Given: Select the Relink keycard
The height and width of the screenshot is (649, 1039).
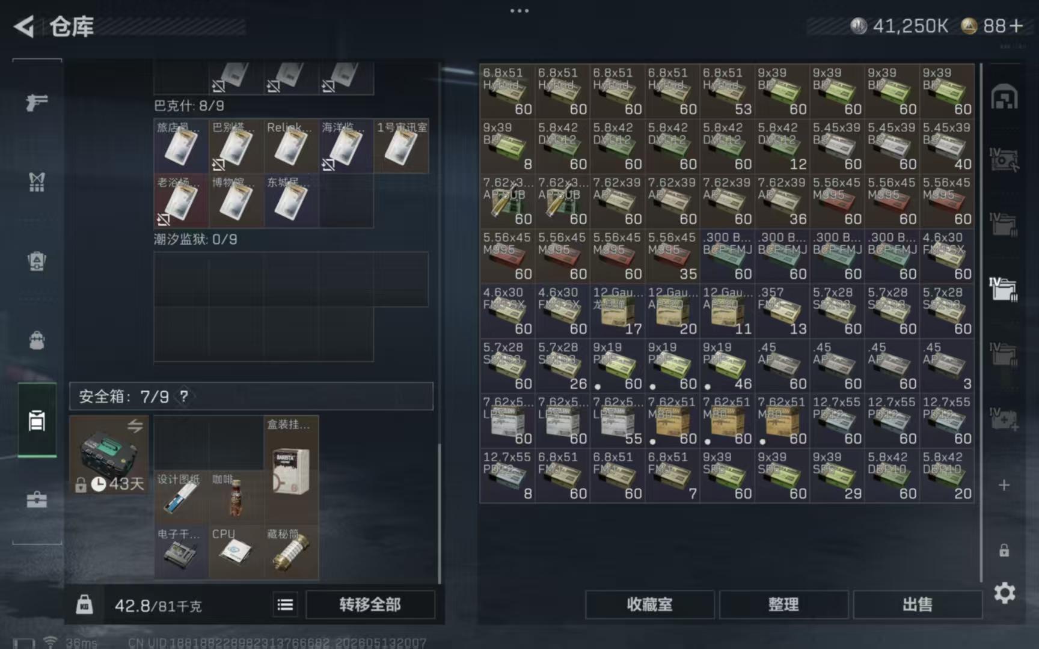Looking at the screenshot, I should coord(291,146).
